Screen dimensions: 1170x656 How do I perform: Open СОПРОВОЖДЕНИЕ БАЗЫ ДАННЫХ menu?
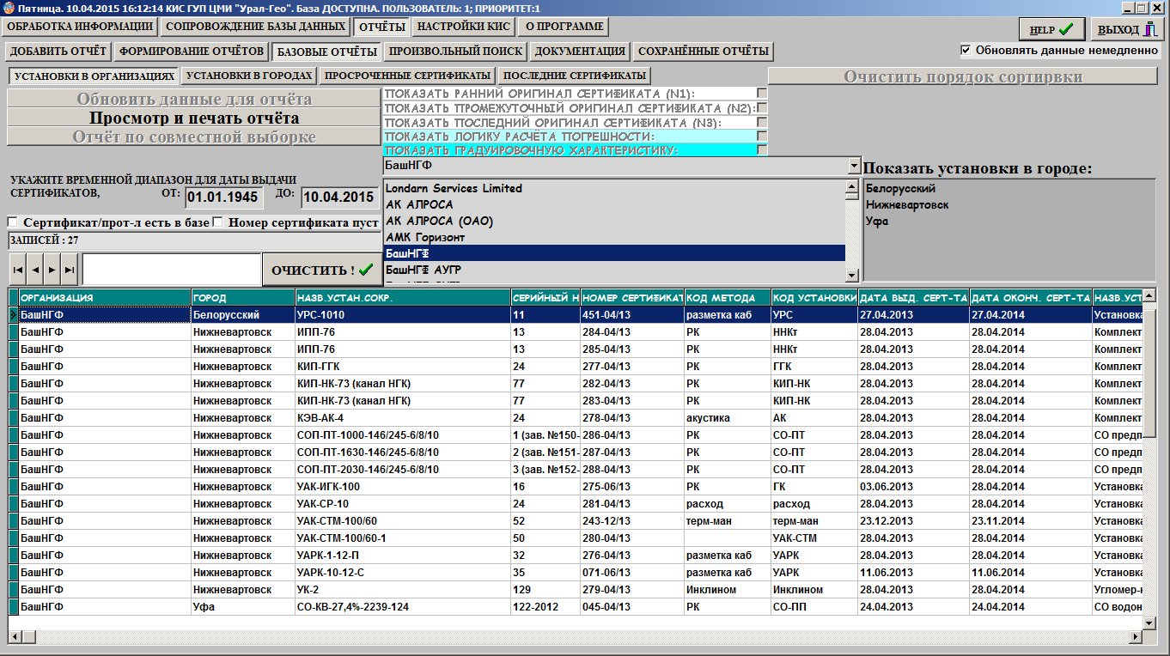[256, 27]
